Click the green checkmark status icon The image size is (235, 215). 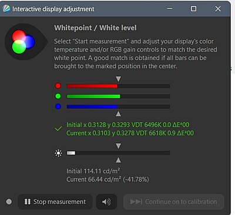pyautogui.click(x=58, y=129)
